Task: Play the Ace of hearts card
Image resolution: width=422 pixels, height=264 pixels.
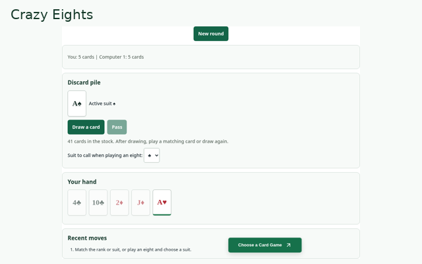Action: (162, 203)
